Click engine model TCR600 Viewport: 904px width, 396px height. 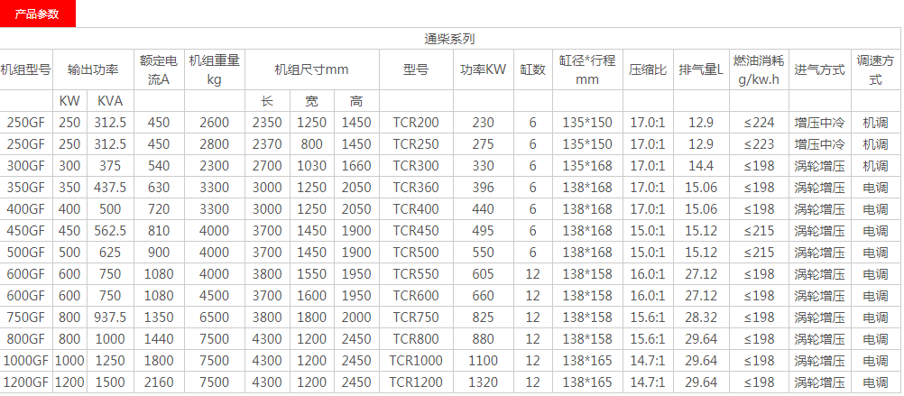click(416, 296)
